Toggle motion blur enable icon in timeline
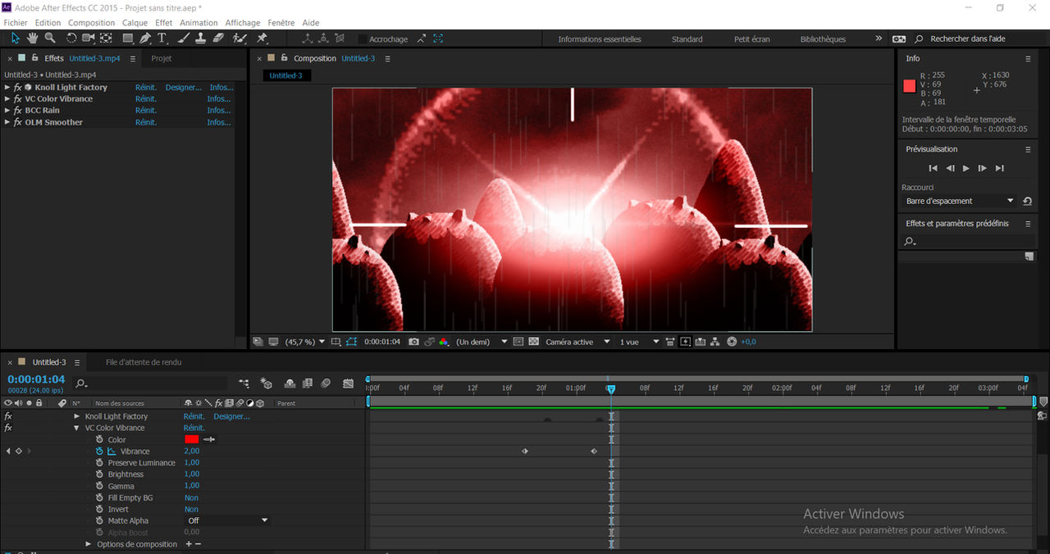Viewport: 1050px width, 554px height. [x=326, y=383]
